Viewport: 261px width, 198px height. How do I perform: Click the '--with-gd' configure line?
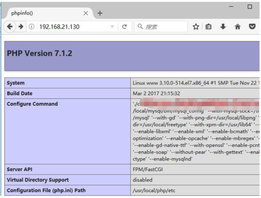[196, 118]
